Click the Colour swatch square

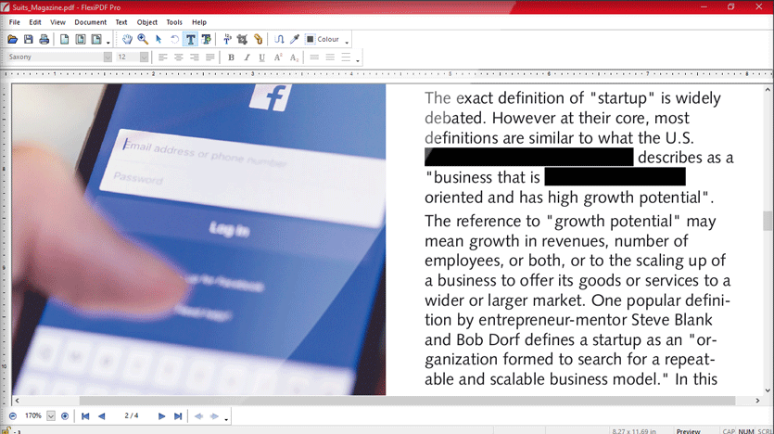click(x=310, y=40)
